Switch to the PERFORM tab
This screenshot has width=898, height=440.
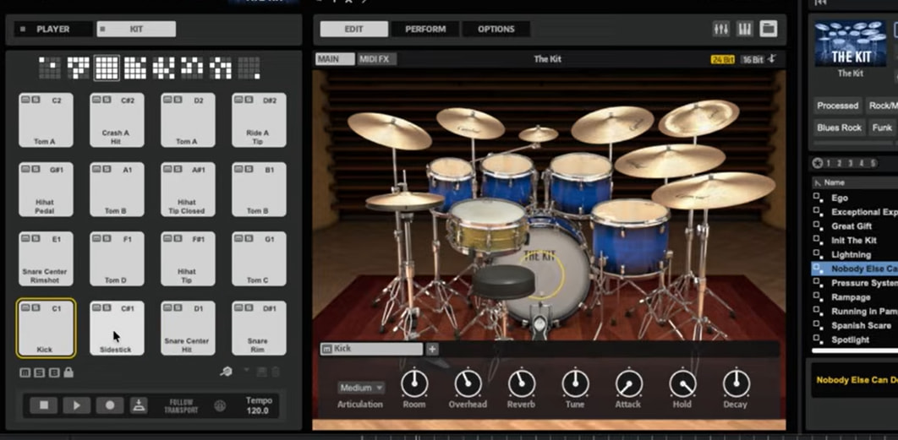click(x=425, y=29)
